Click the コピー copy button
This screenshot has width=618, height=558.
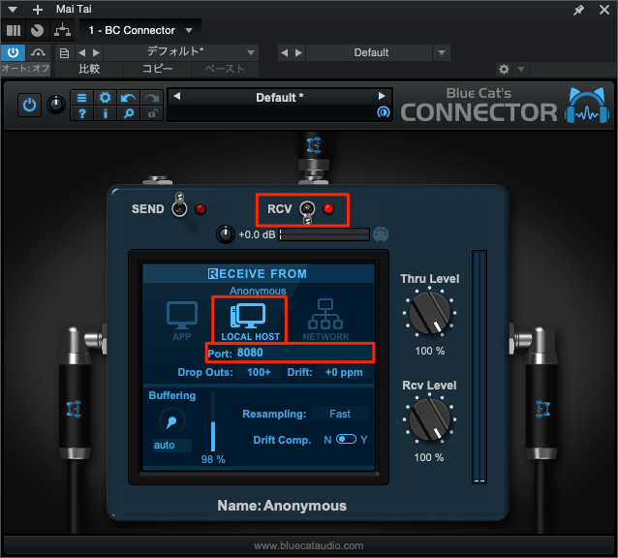point(157,69)
